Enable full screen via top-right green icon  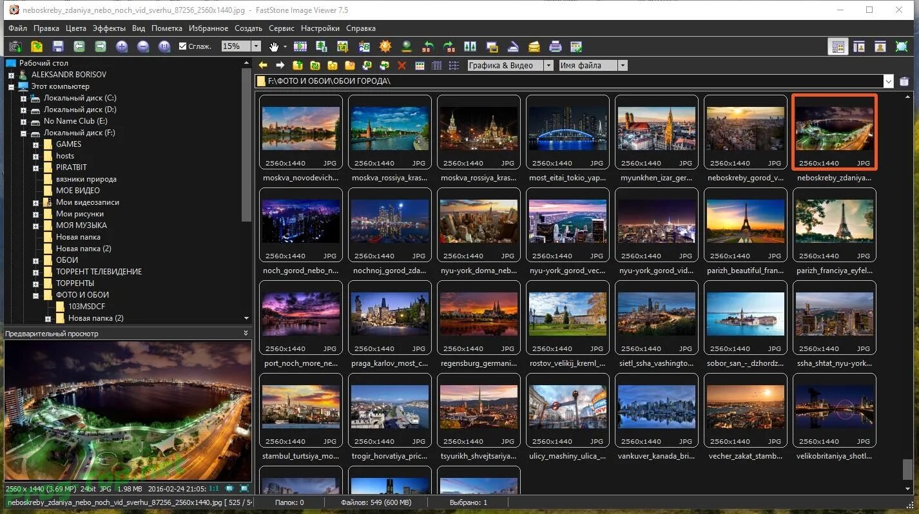click(x=902, y=46)
